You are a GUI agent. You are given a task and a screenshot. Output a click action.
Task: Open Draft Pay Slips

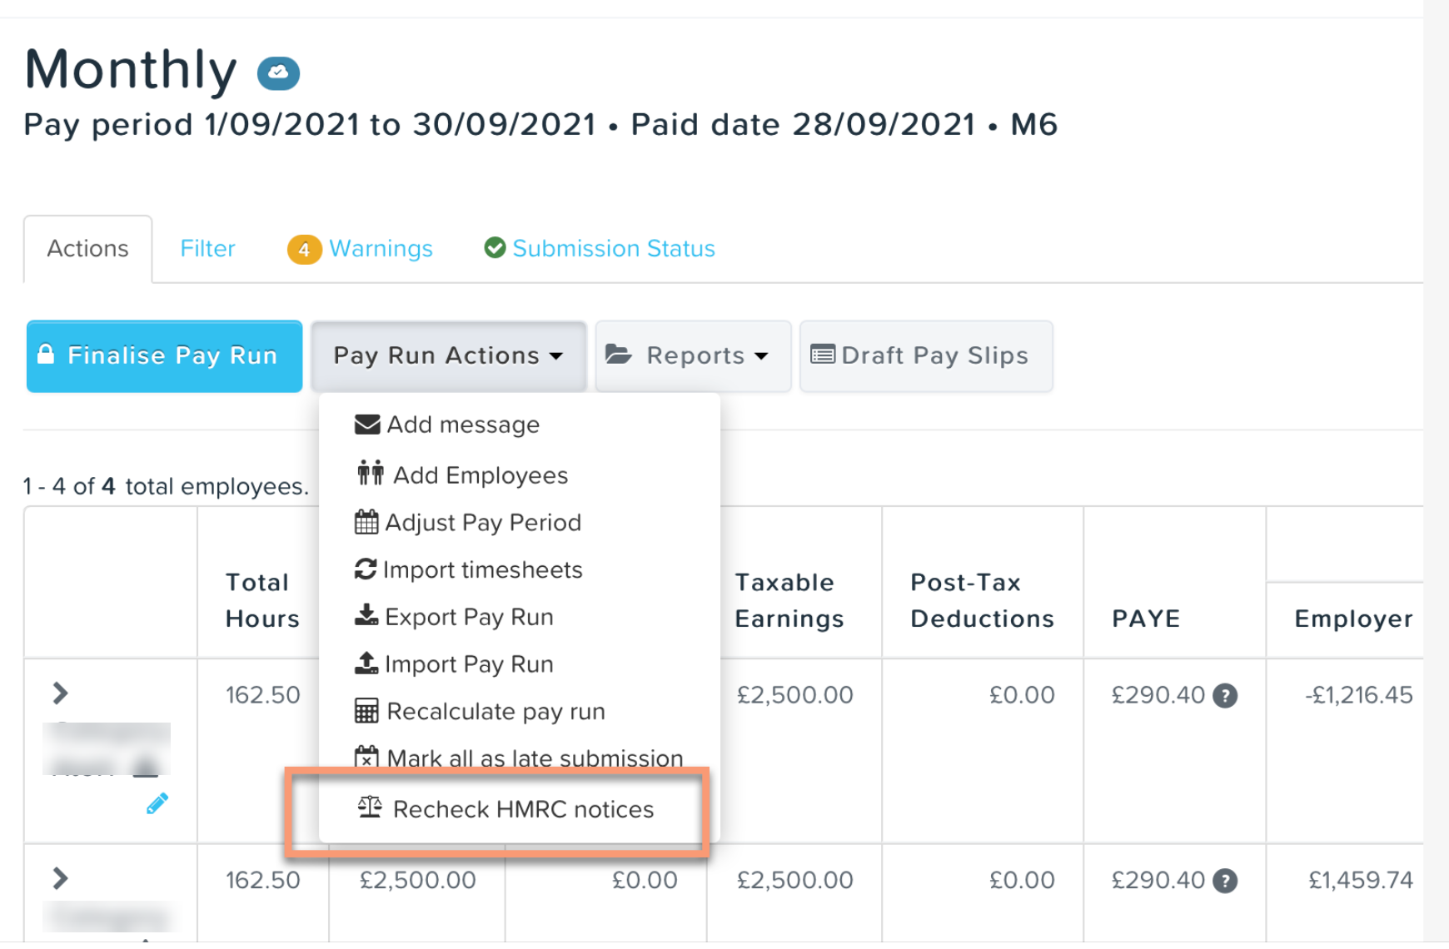click(926, 356)
